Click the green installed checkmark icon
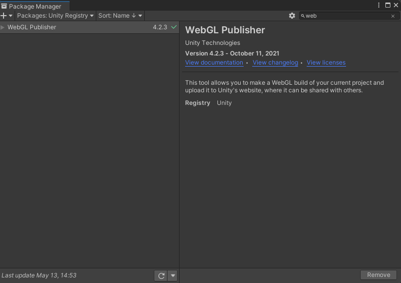The height and width of the screenshot is (283, 401). tap(174, 27)
